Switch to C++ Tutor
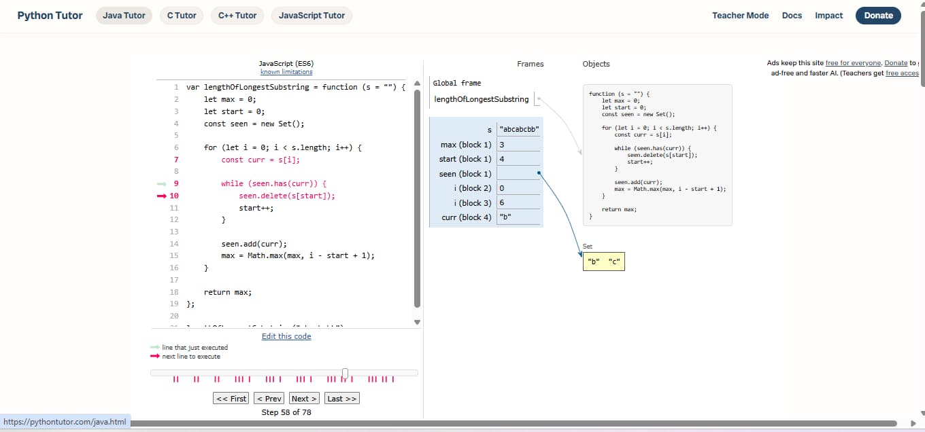 click(237, 16)
